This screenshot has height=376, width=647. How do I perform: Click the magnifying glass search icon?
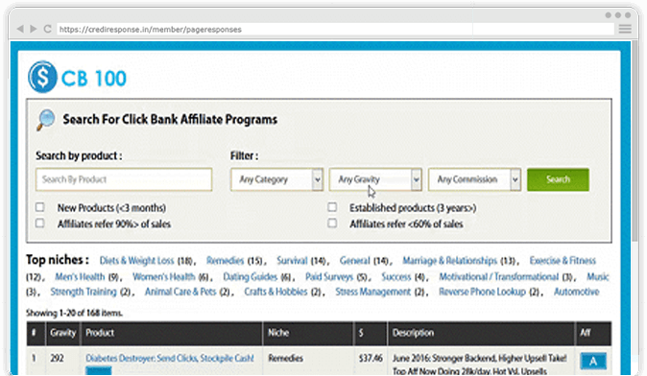click(x=46, y=120)
